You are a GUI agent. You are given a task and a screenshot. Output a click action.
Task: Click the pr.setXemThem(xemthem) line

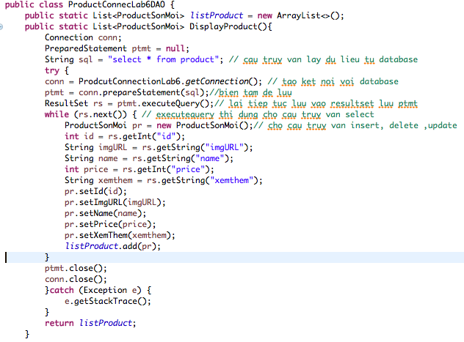120,235
